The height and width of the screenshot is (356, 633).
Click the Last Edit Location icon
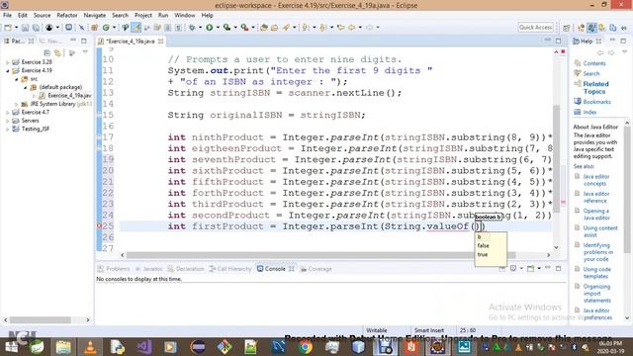pyautogui.click(x=340, y=28)
